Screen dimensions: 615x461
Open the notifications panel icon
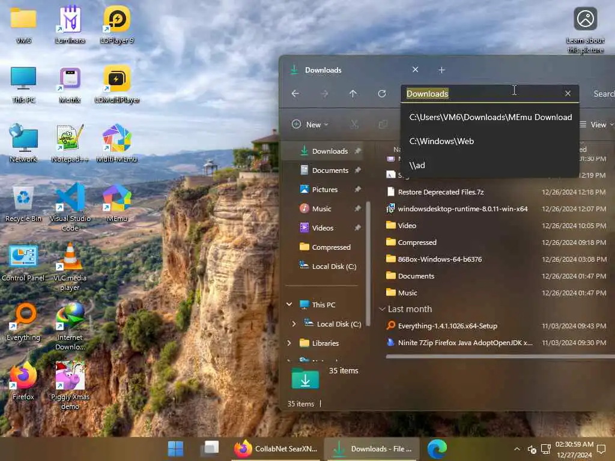(x=602, y=449)
